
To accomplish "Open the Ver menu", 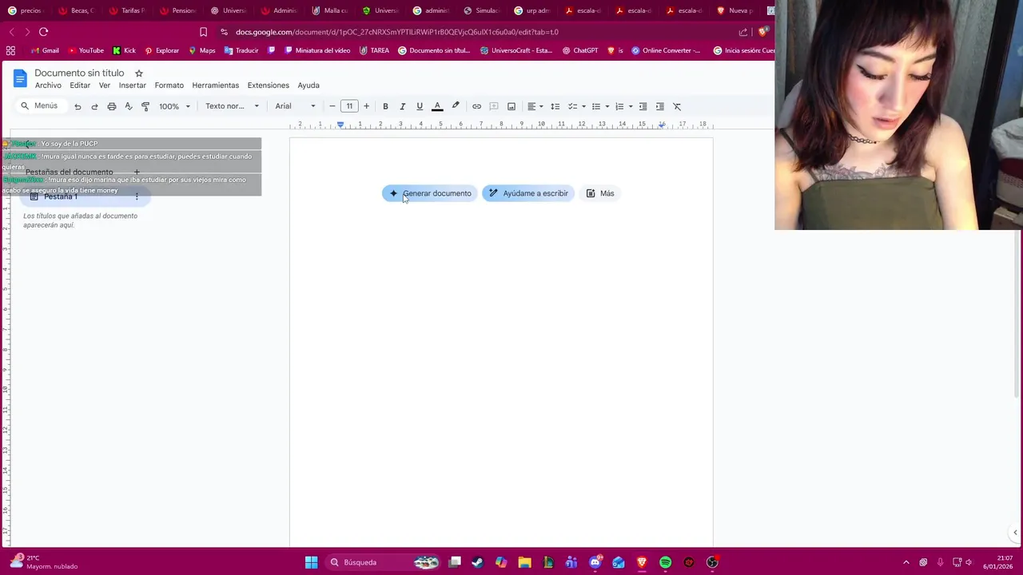I will pyautogui.click(x=105, y=85).
